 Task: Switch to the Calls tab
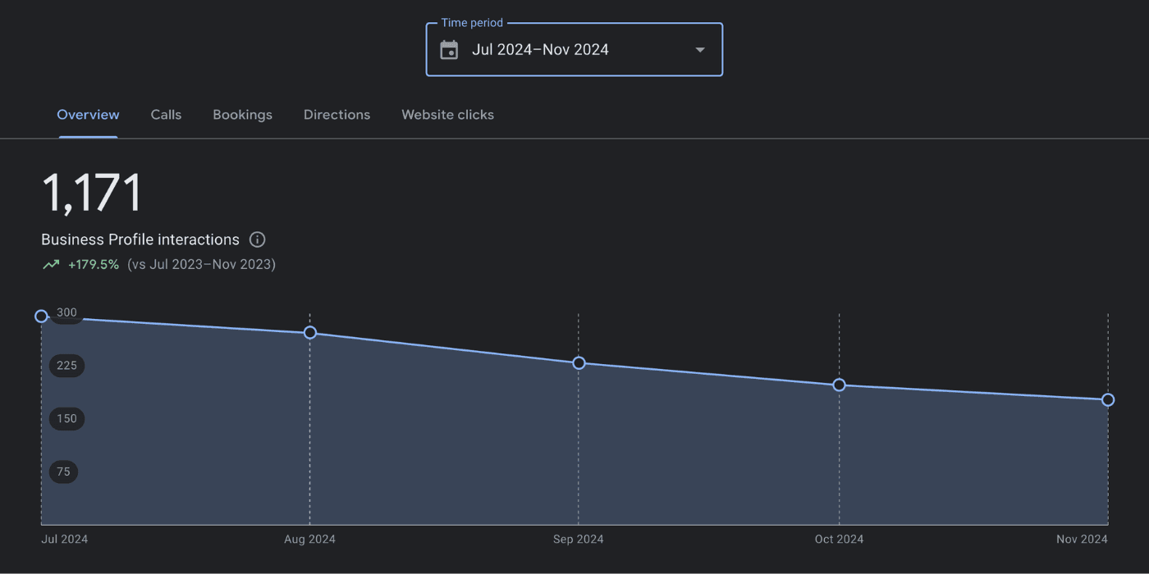point(166,115)
